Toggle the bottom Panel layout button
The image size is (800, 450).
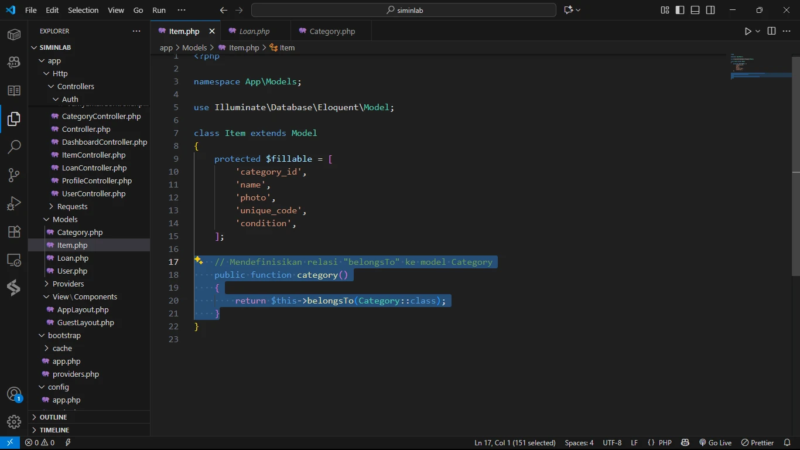coord(695,10)
